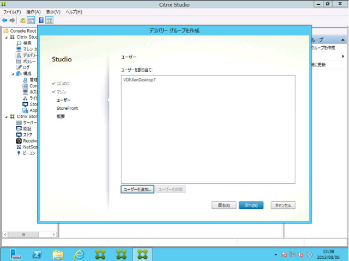
Task: Select the サーバー グループ node icon
Action: (x=19, y=122)
